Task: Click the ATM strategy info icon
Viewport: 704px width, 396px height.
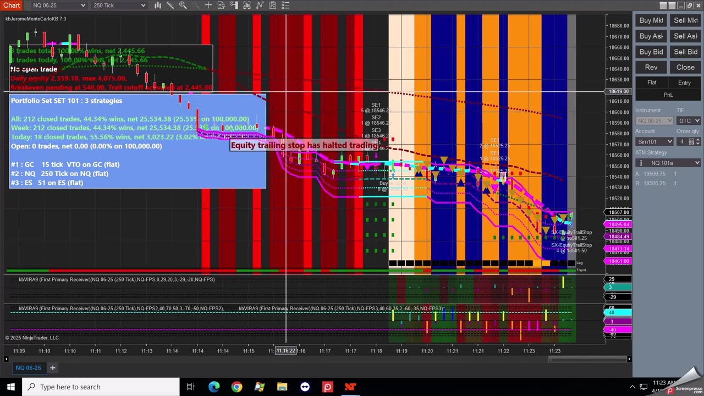Action: [641, 163]
